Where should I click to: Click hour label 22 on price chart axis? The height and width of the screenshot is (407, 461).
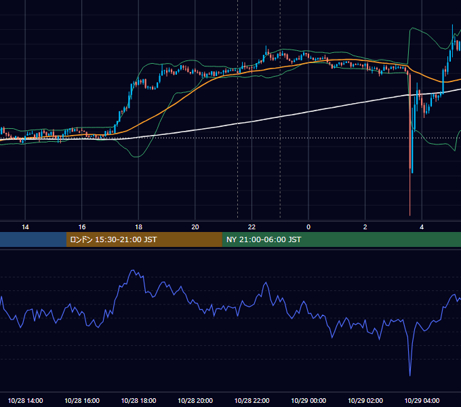pyautogui.click(x=252, y=227)
